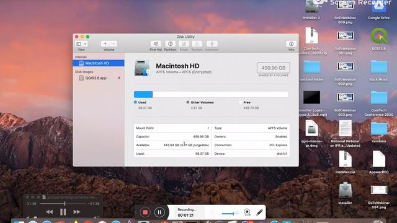Click the 499.96 GB capacity box
The image size is (397, 223).
(273, 68)
